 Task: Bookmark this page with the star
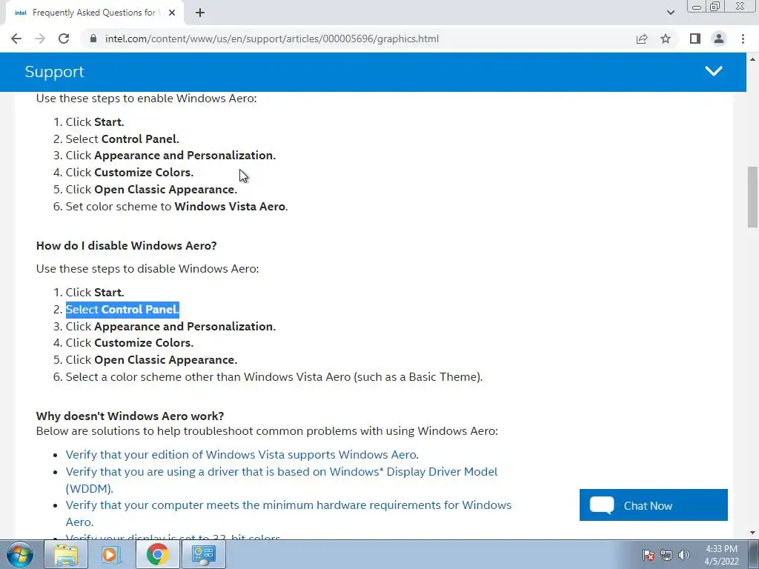pos(666,39)
